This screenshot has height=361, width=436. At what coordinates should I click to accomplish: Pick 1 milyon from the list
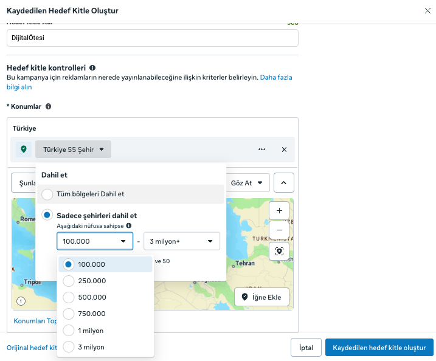click(69, 331)
